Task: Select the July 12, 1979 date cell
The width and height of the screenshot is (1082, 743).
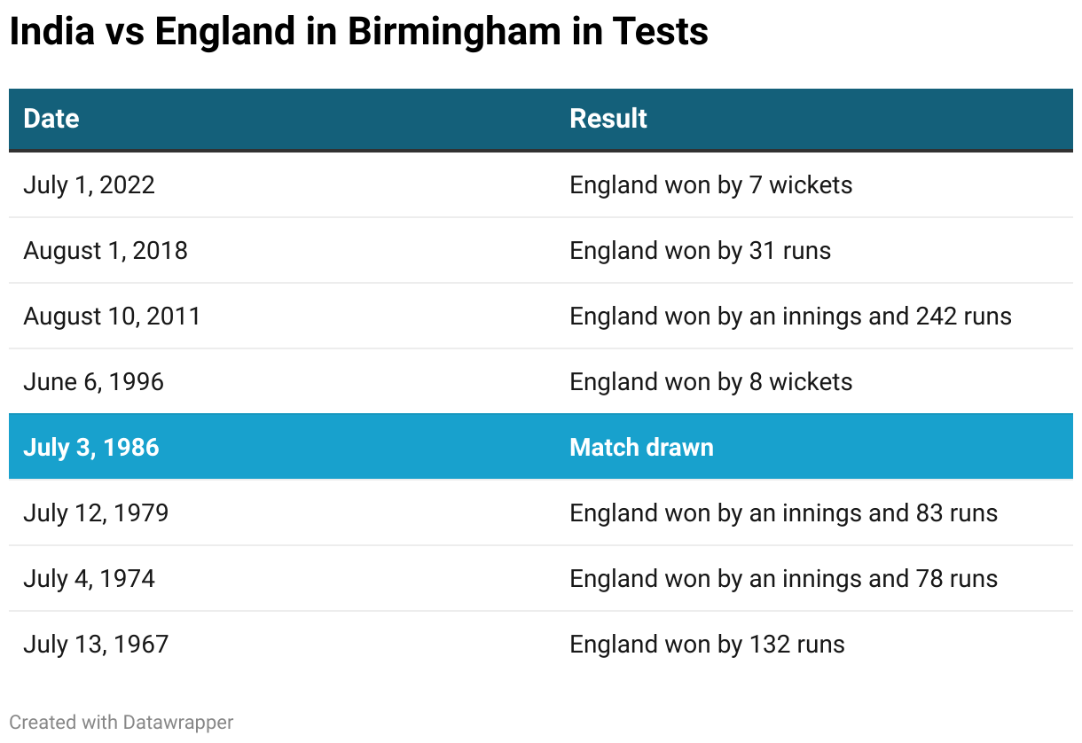Action: (96, 512)
